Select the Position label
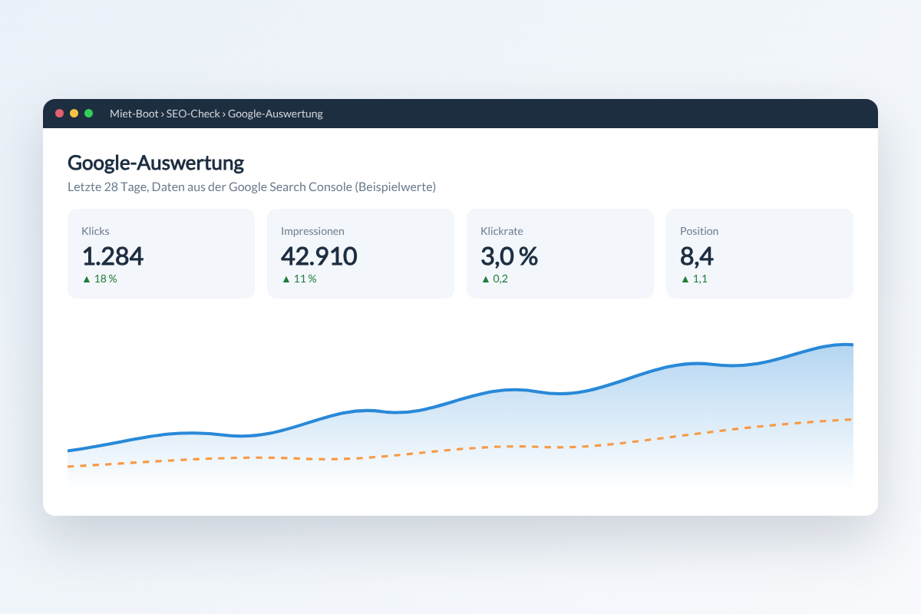Viewport: 921px width, 614px height. pos(699,231)
